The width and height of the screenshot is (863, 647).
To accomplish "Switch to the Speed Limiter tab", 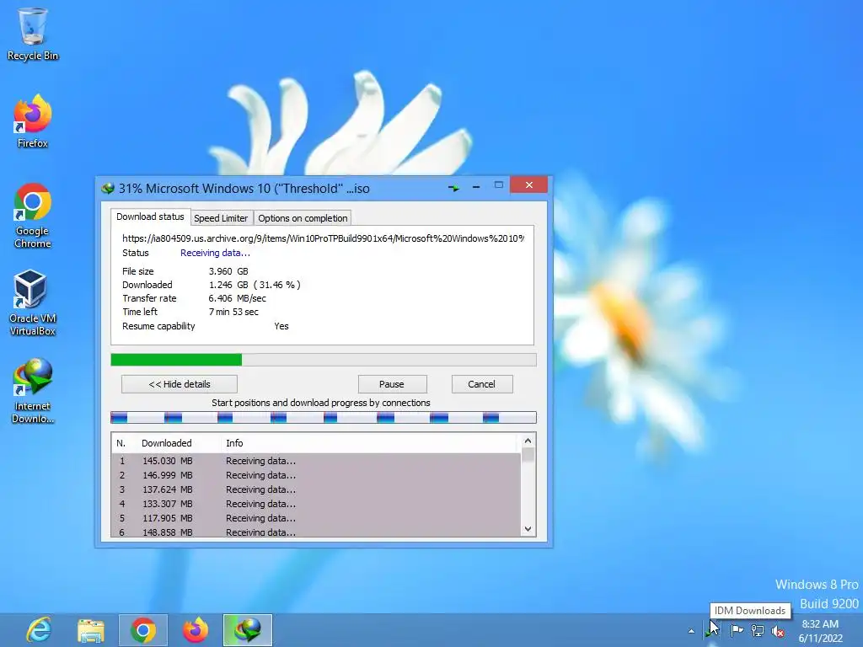I will coord(222,218).
